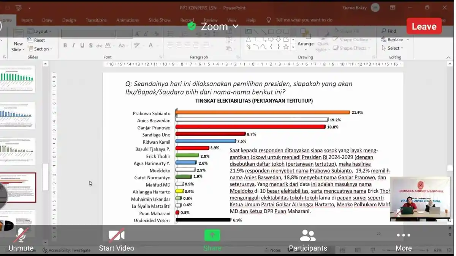This screenshot has height=256, width=456.
Task: Open the Section dropdown
Action: coord(40,49)
